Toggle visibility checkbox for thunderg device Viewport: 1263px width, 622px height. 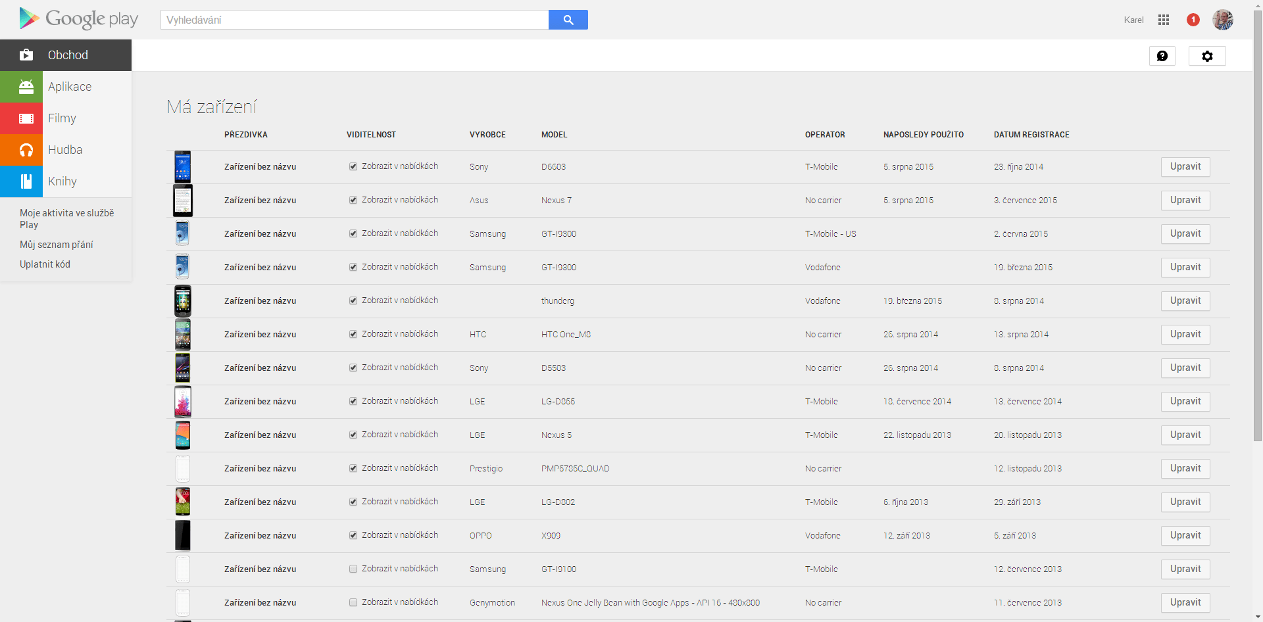[x=353, y=300]
